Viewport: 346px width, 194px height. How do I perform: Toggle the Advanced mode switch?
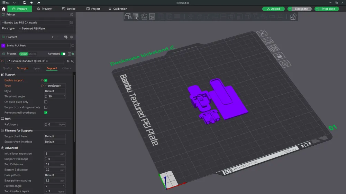coord(63,54)
